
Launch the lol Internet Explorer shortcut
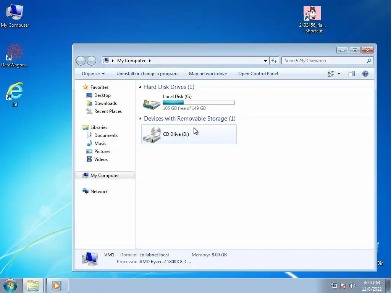click(15, 95)
